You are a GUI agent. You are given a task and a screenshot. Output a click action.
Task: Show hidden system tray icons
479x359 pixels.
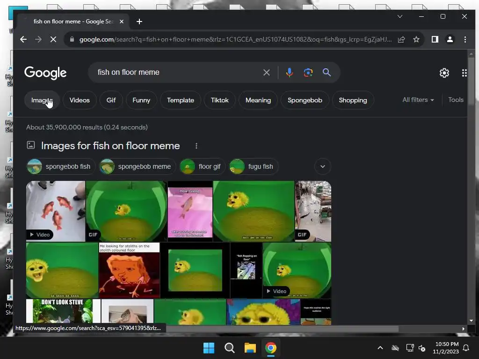coord(380,348)
